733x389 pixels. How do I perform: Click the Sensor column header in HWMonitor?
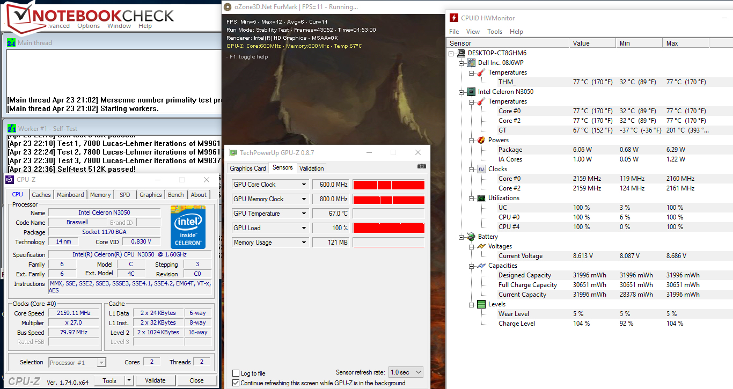(508, 43)
